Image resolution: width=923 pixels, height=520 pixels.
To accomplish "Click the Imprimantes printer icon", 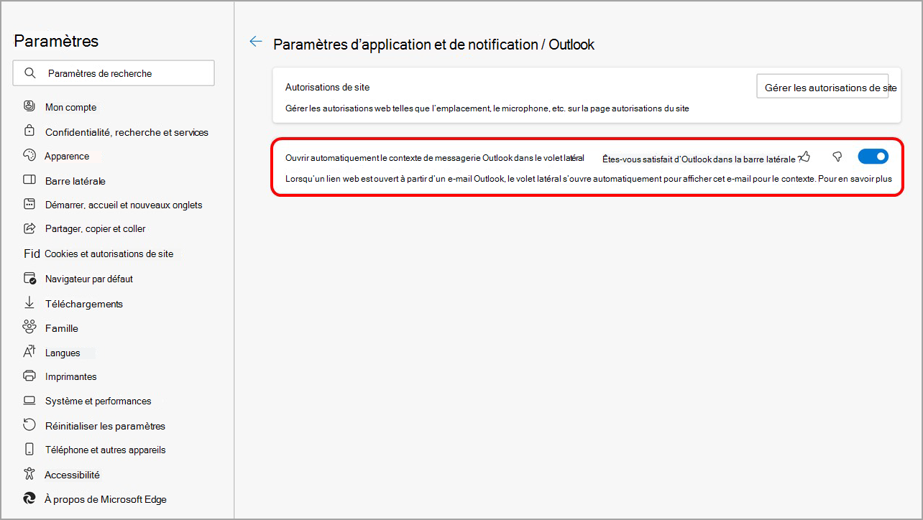I will click(29, 376).
